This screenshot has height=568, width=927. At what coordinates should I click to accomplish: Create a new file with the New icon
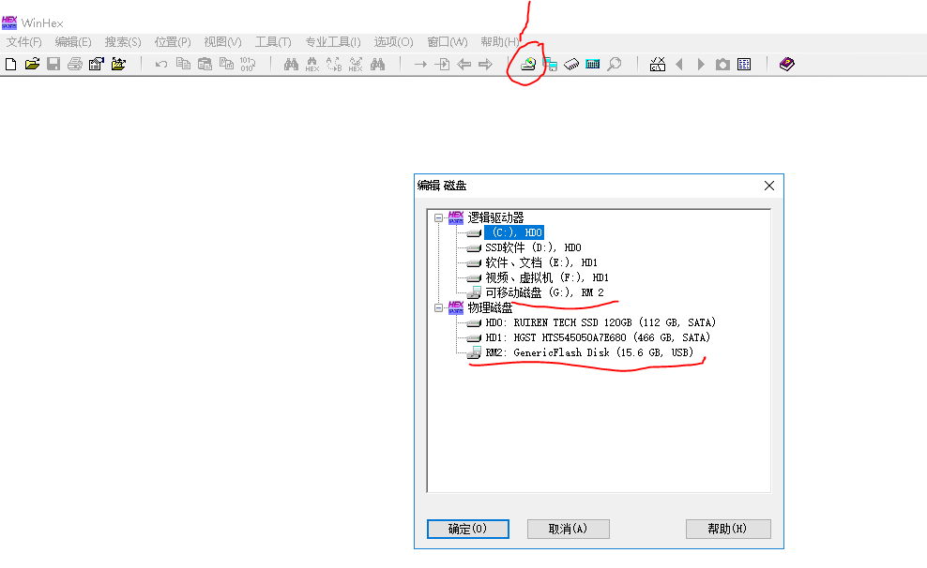[10, 64]
